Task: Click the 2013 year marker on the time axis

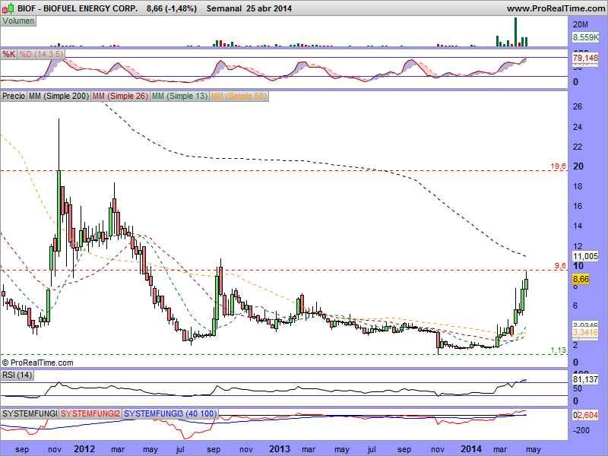Action: [280, 448]
